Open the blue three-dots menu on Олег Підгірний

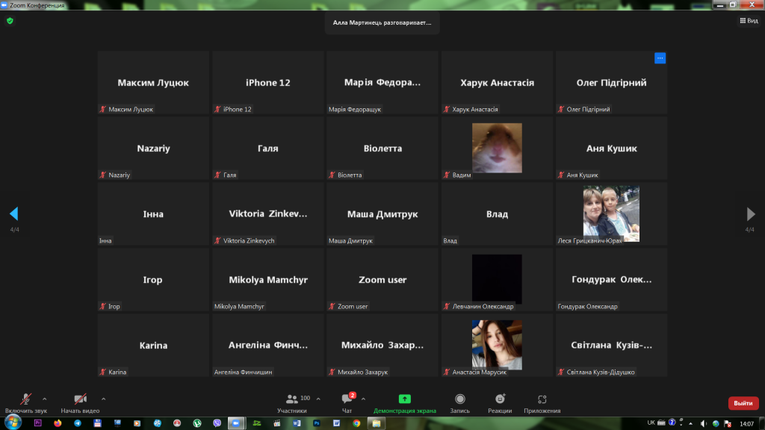coord(660,58)
